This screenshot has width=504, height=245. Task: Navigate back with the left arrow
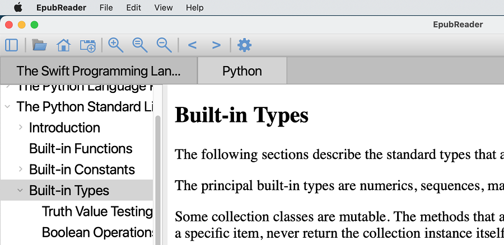coord(192,45)
